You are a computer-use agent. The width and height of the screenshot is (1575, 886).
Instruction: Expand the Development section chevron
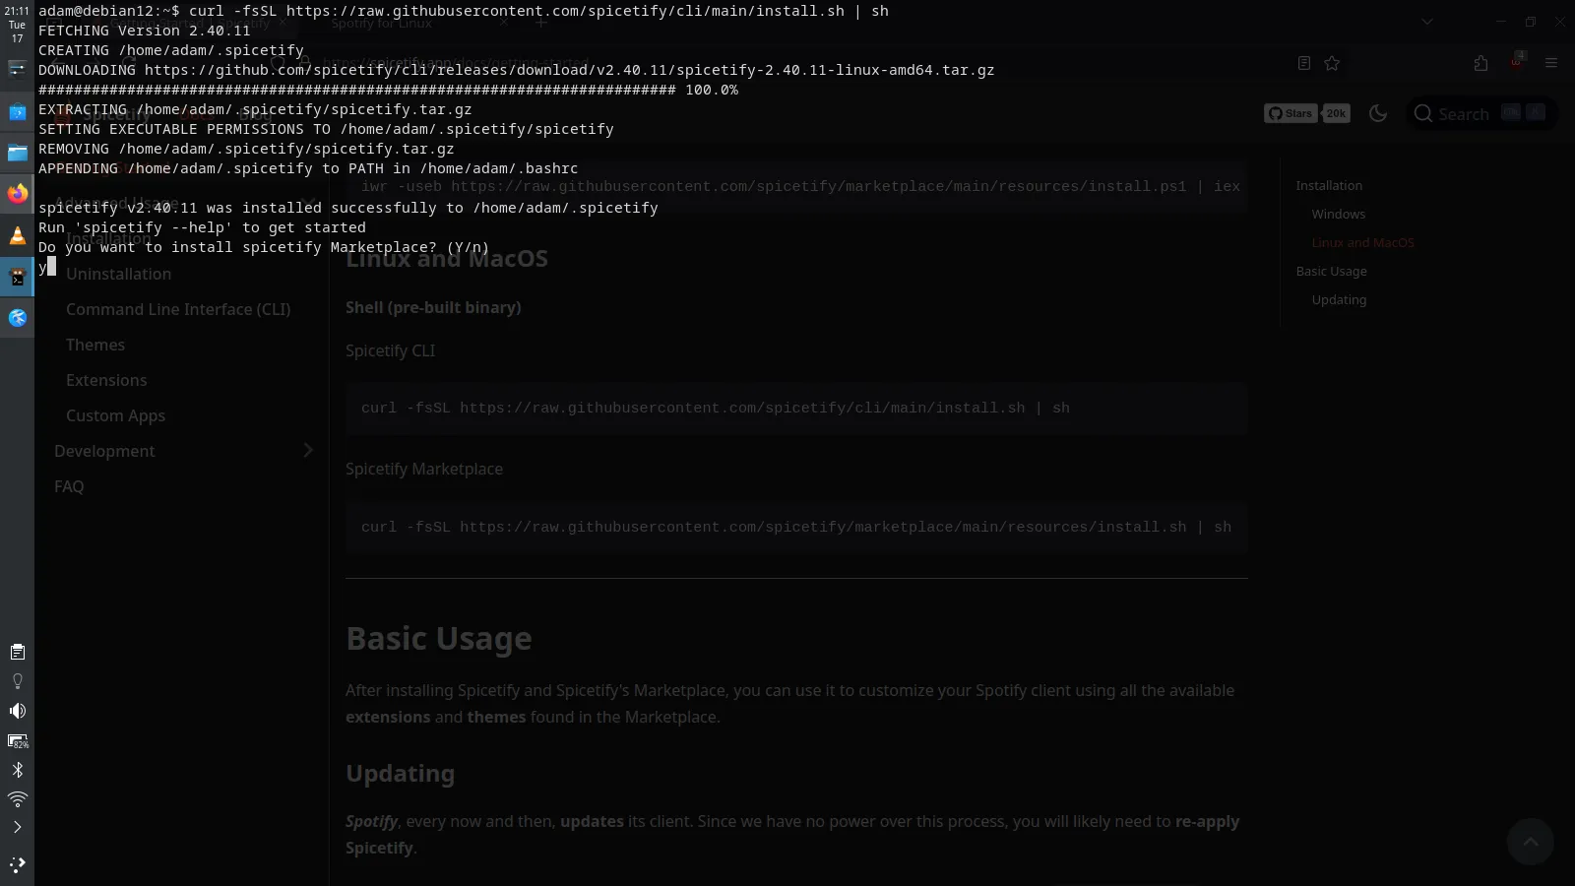[308, 450]
